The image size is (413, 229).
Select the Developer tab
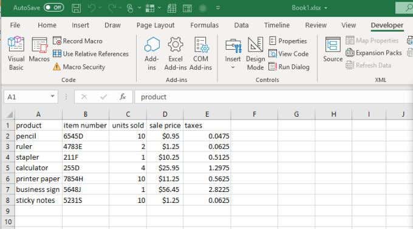click(x=387, y=25)
